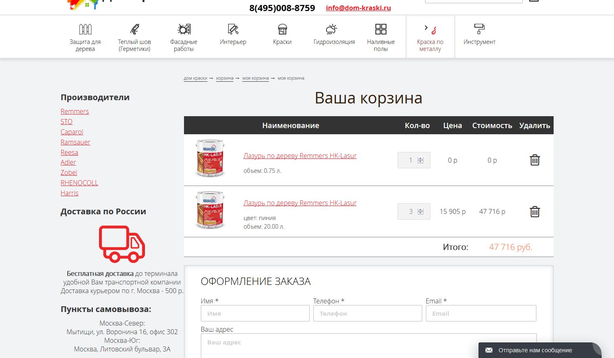
Task: Click the address Мытищи, ул. Воронина 16, офис 302
Action: pos(122,332)
